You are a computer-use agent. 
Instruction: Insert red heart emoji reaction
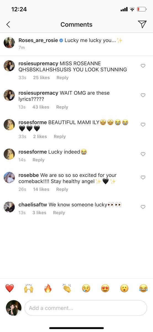(x=9, y=288)
